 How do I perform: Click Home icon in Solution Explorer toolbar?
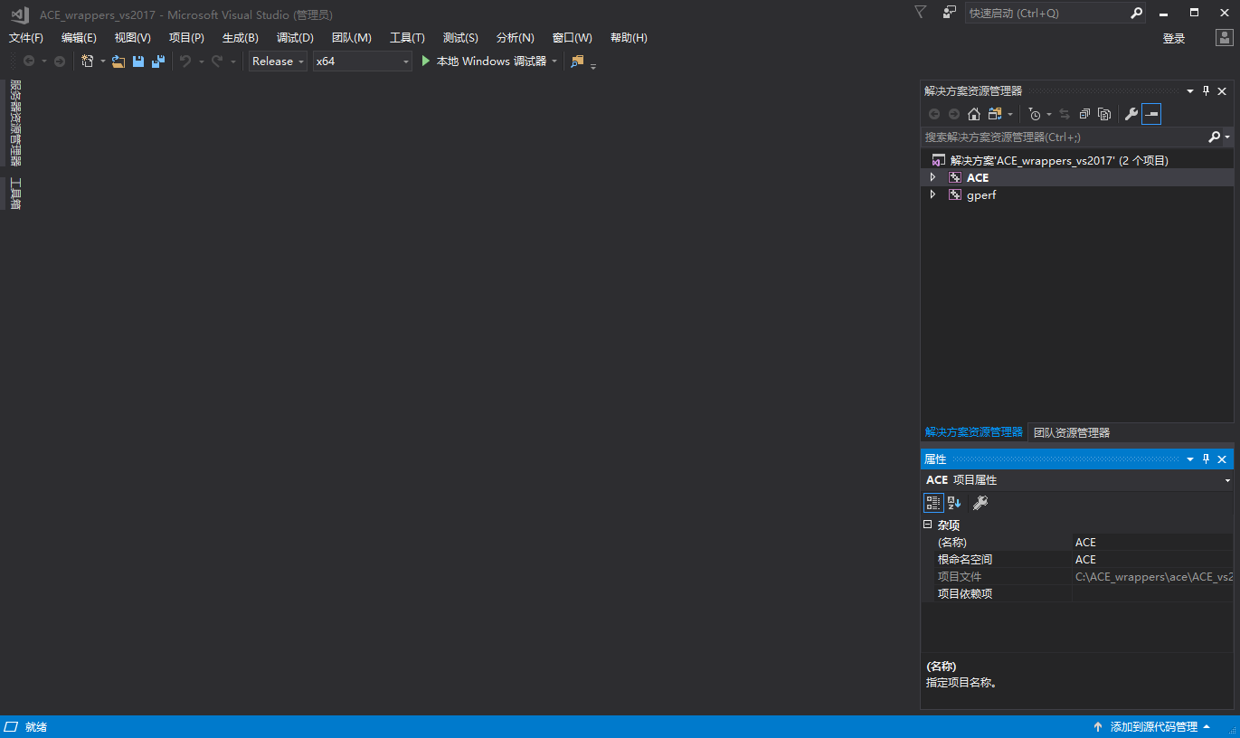coord(974,114)
